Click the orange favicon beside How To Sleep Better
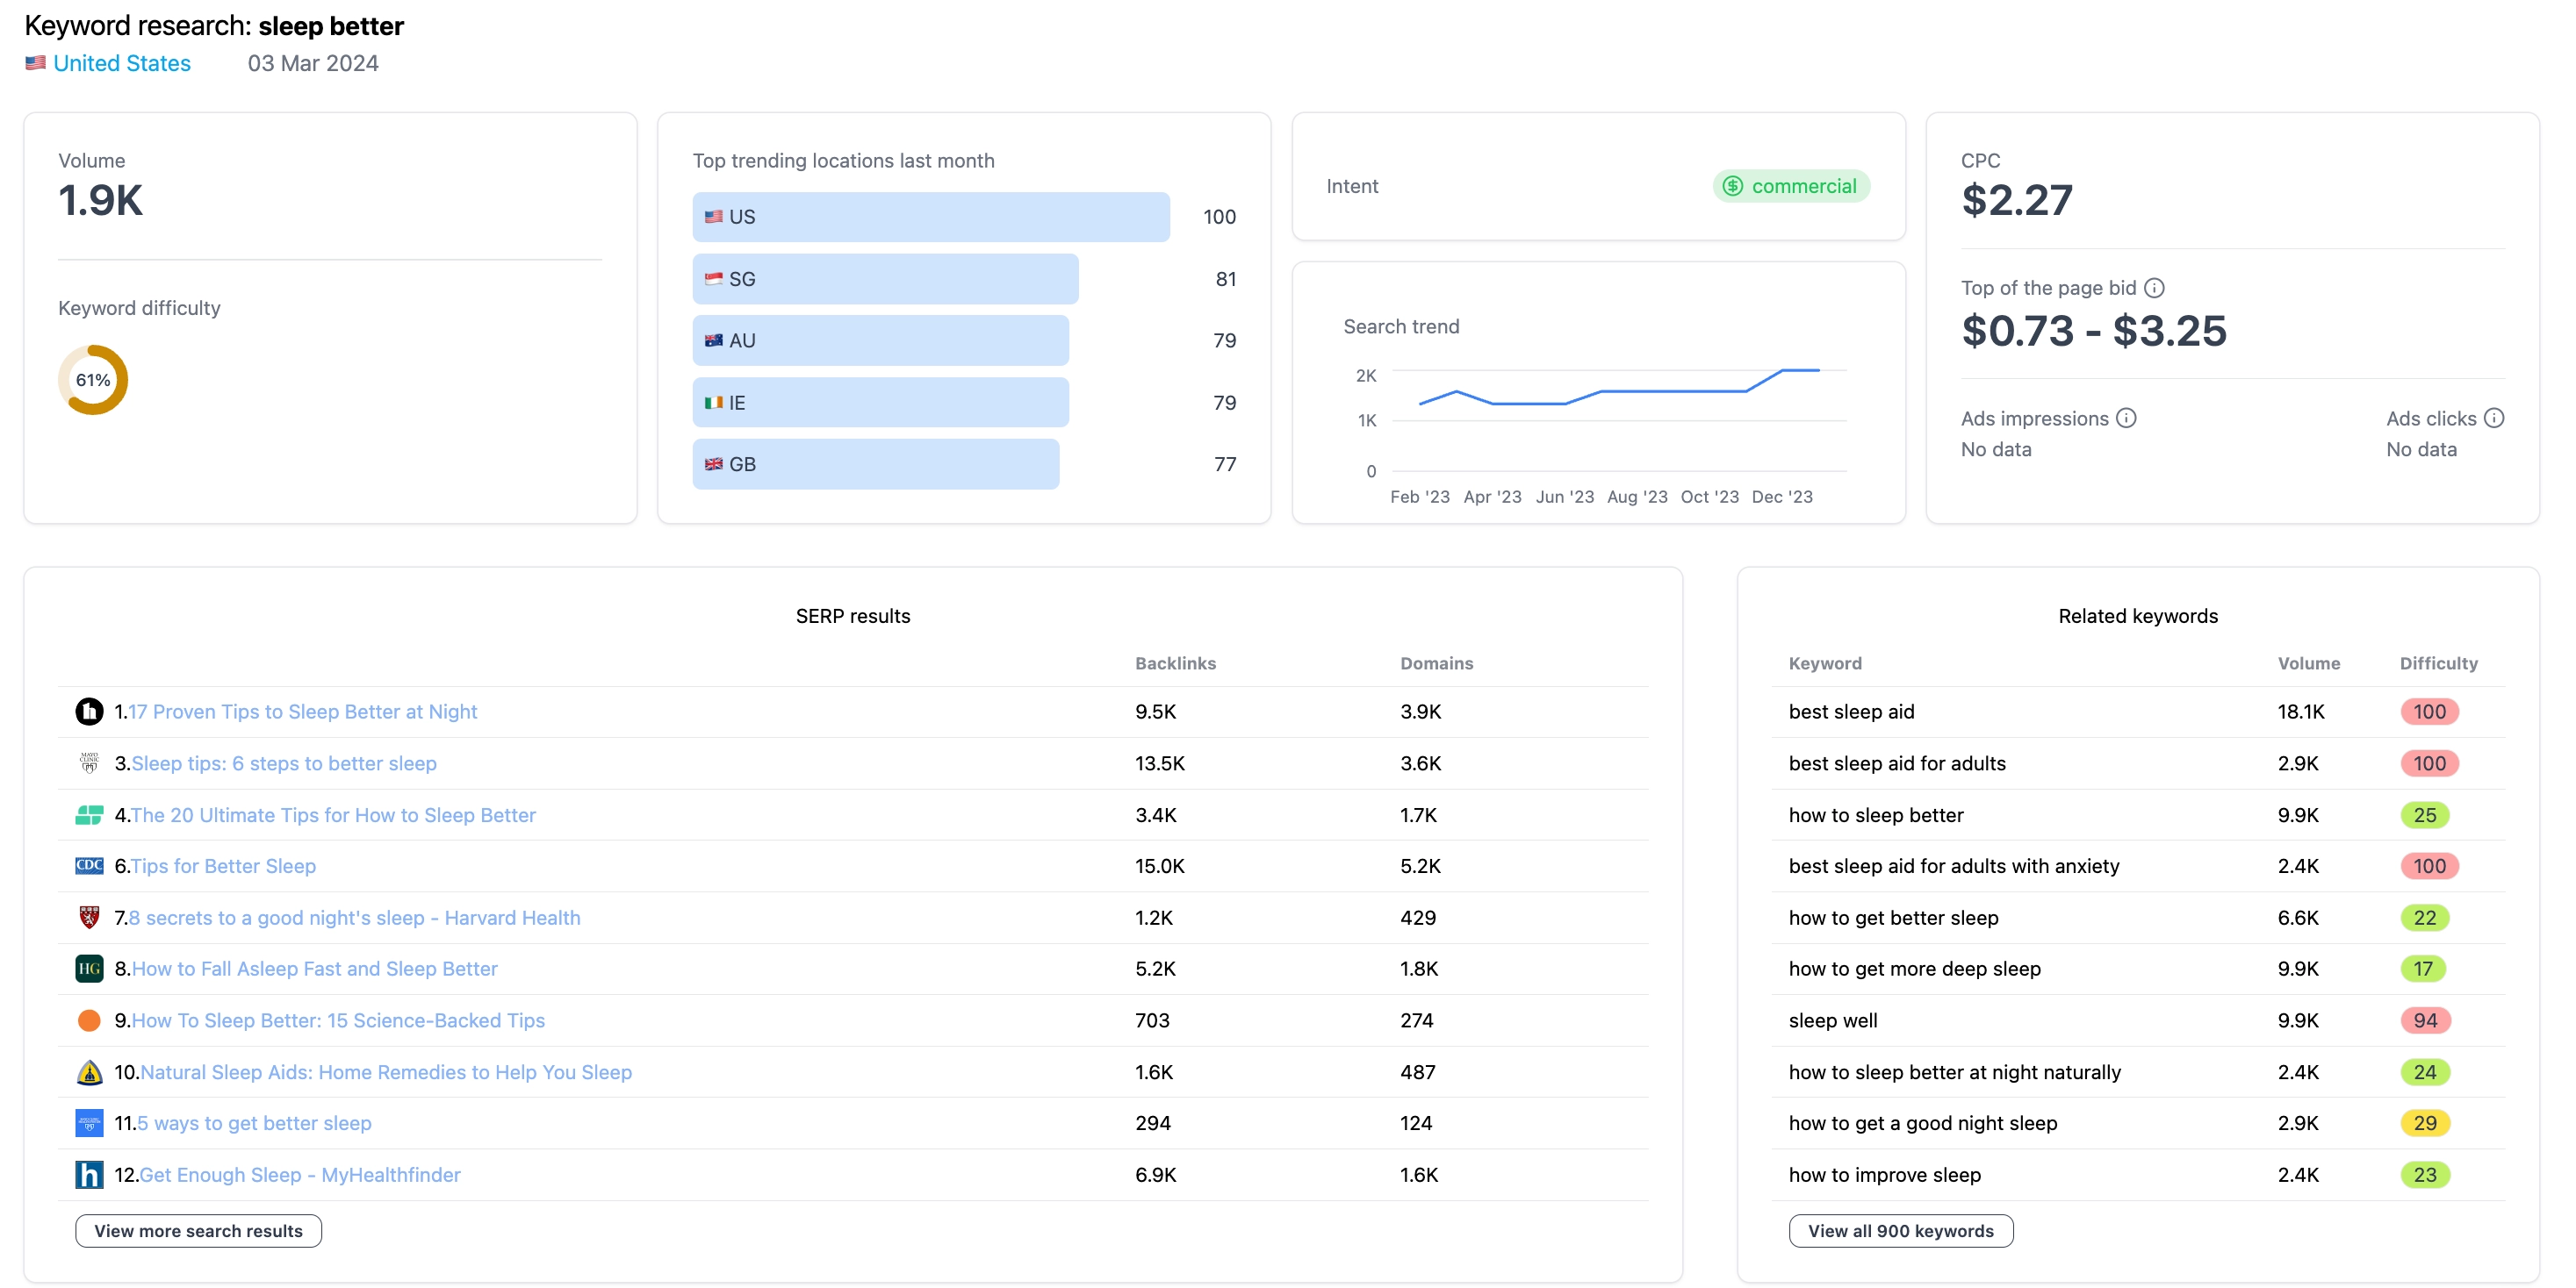The image size is (2576, 1288). pos(89,1020)
